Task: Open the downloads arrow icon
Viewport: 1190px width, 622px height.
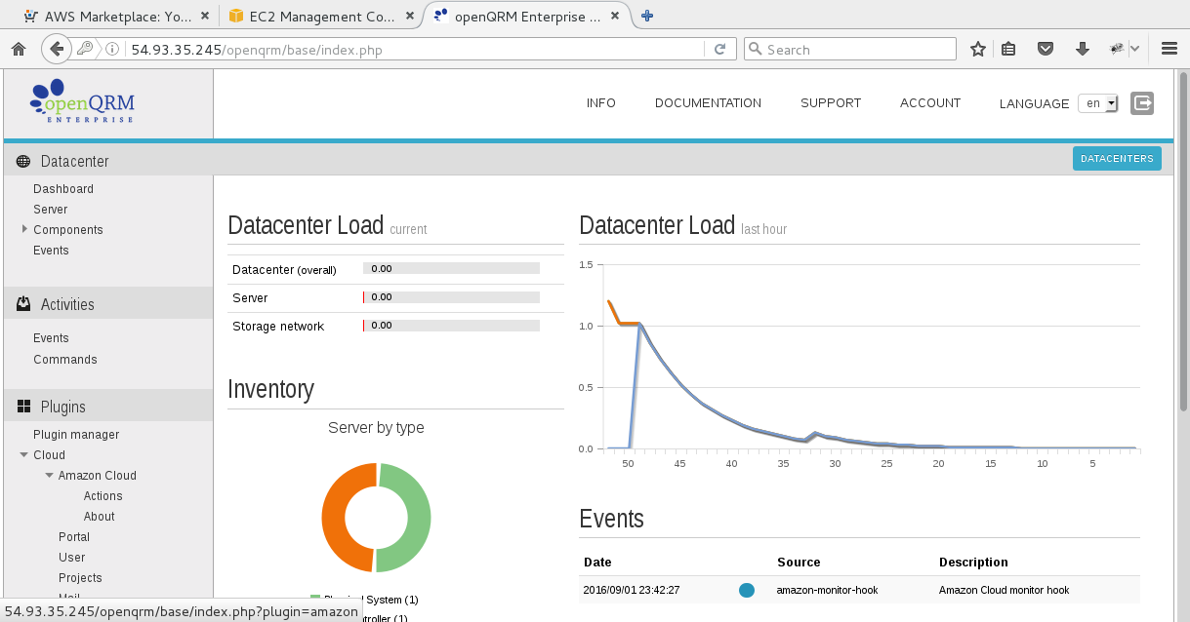Action: coord(1082,49)
